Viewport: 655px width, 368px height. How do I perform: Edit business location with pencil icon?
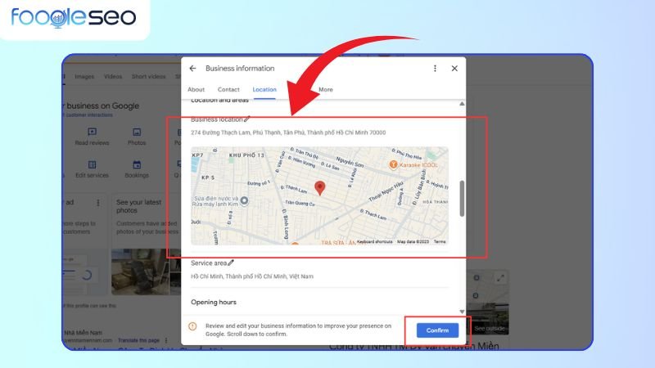tap(247, 119)
